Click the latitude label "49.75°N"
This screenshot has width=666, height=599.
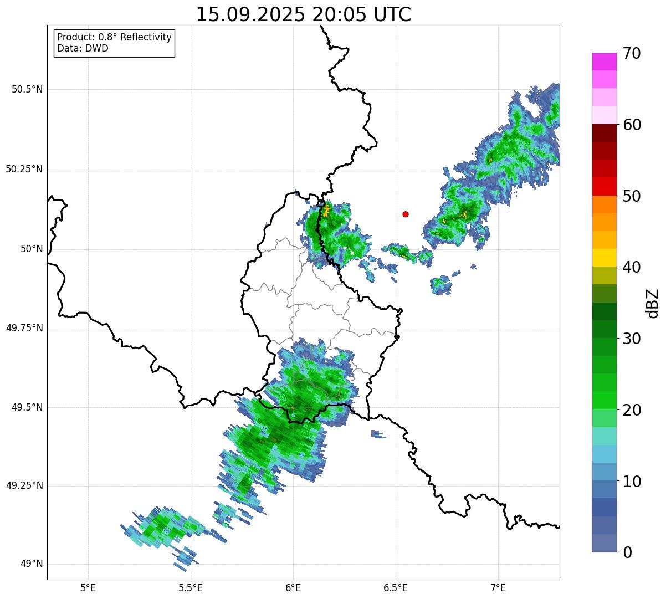24,328
